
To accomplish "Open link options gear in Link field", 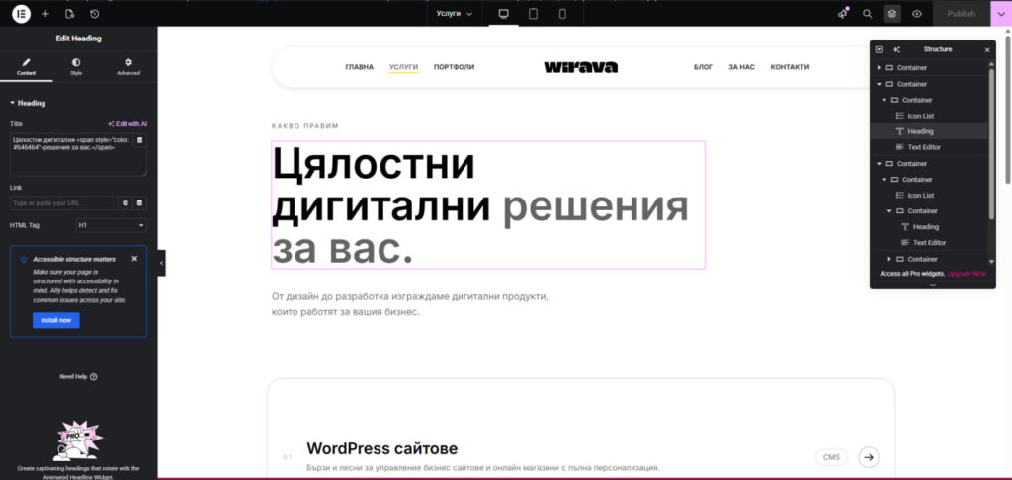I will tap(126, 202).
